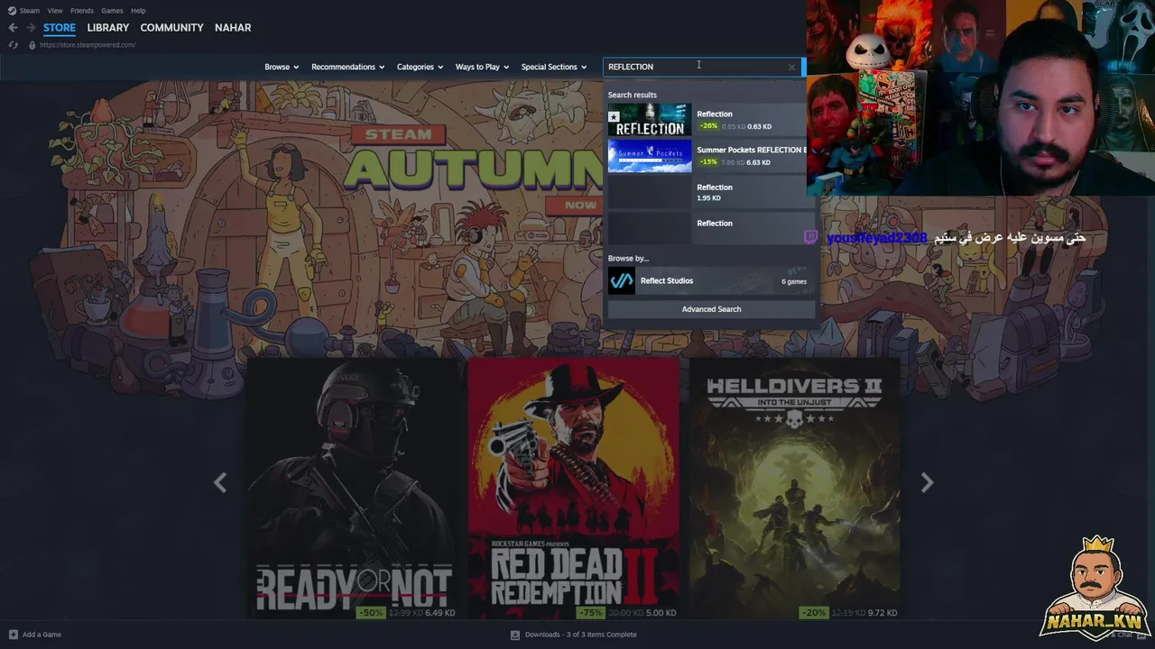Open the Summer Pockets thumbnail image
The width and height of the screenshot is (1155, 649).
650,156
